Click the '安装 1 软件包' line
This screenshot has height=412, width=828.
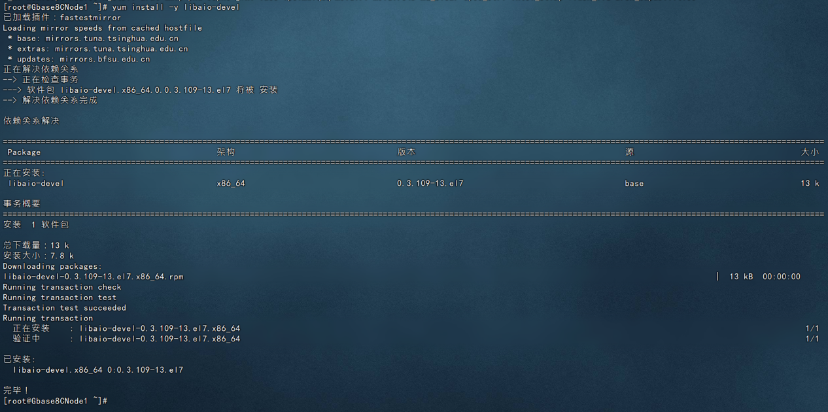(x=36, y=225)
